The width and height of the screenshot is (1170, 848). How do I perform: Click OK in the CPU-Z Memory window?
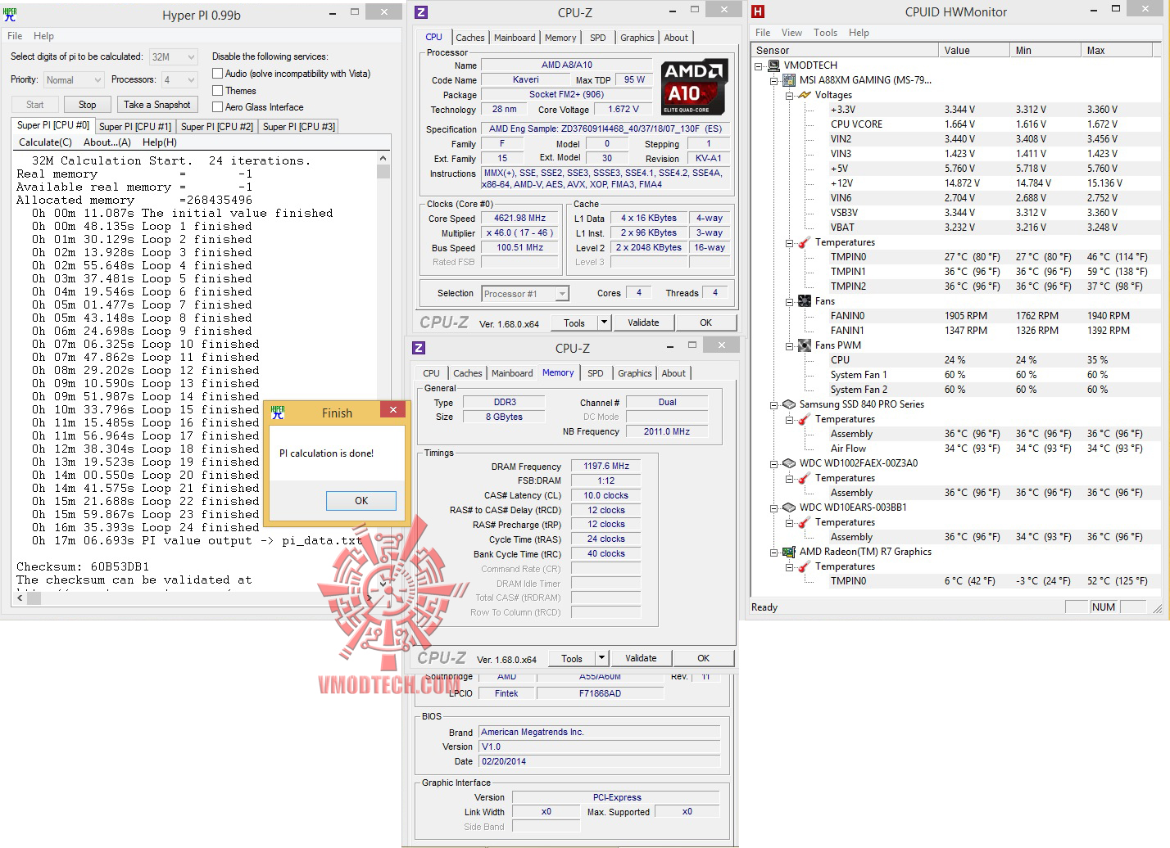click(x=703, y=658)
